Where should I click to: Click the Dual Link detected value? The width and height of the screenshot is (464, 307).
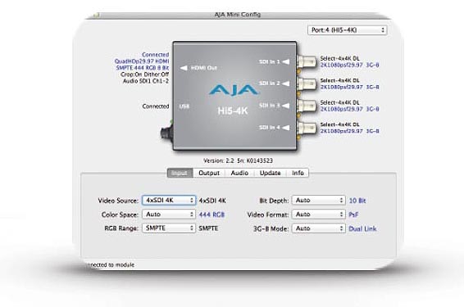point(362,228)
